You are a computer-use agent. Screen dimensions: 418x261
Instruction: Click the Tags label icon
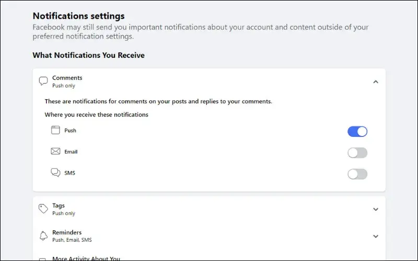43,209
